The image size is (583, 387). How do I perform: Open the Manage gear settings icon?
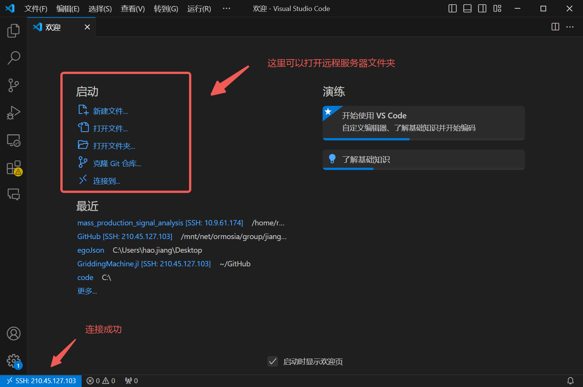[x=14, y=361]
